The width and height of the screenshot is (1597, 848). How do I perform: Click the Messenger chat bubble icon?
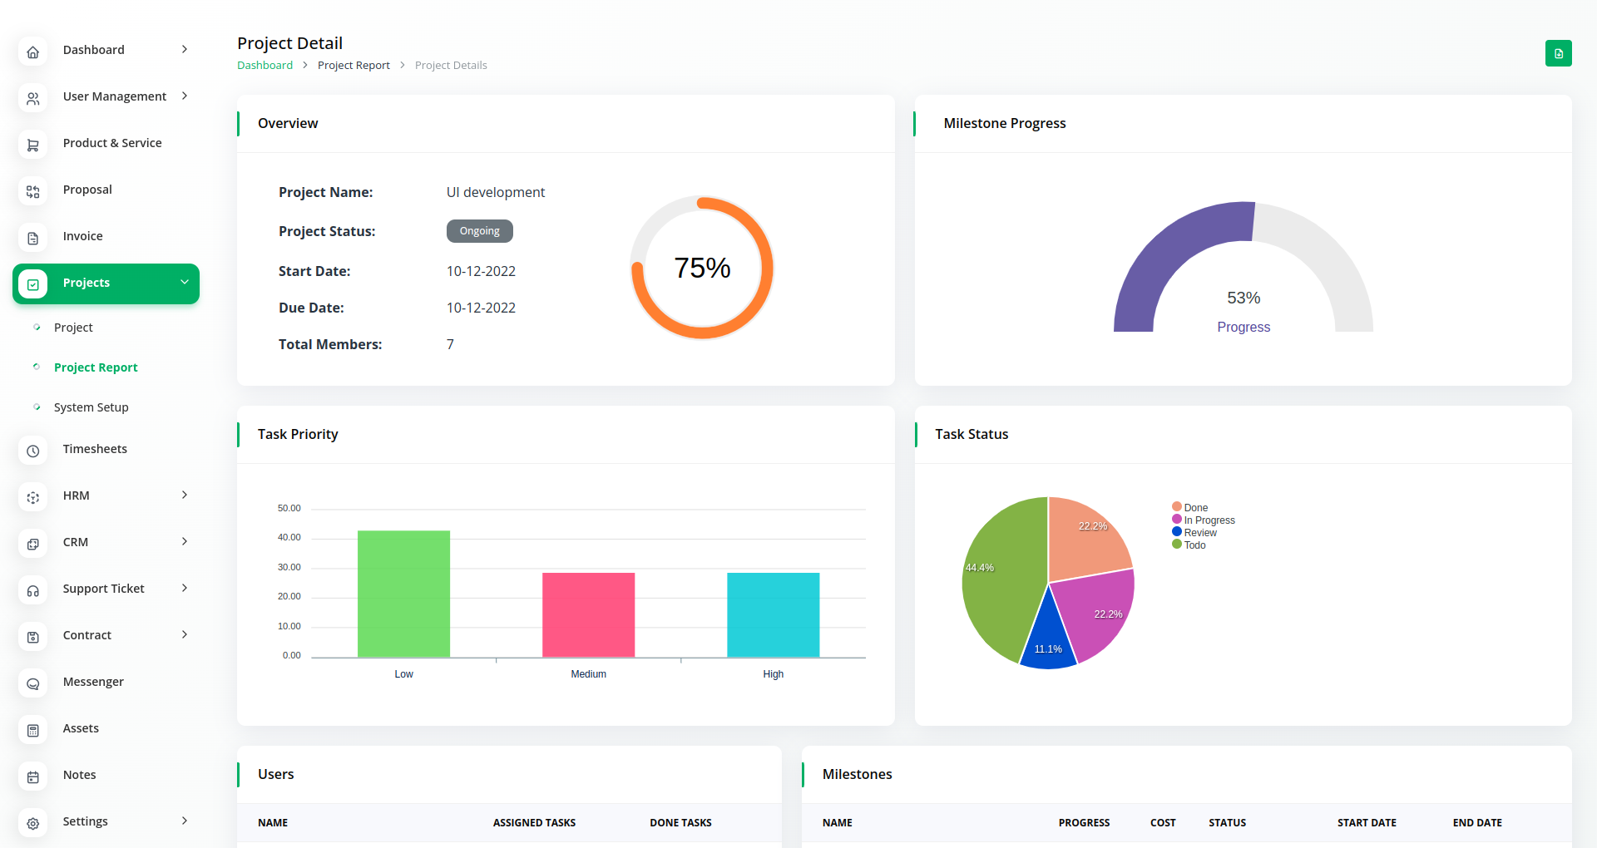pyautogui.click(x=33, y=684)
